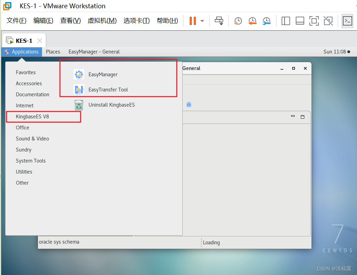Revert VM to previous snapshot
This screenshot has height=275, width=357.
(252, 21)
